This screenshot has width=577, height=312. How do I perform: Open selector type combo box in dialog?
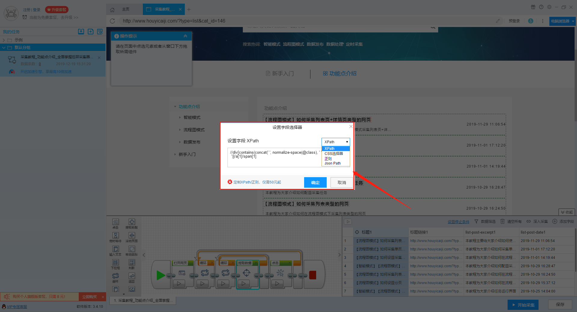pyautogui.click(x=336, y=142)
